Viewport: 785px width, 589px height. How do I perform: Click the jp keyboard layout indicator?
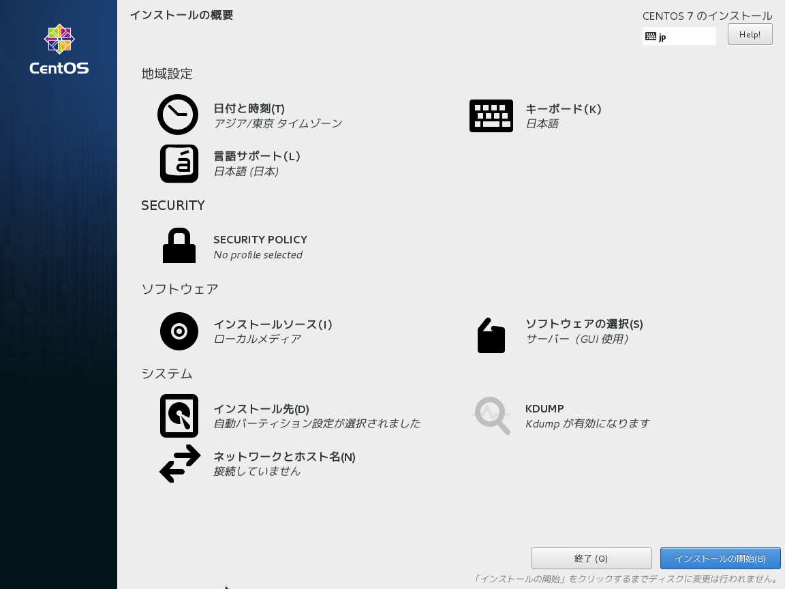679,36
